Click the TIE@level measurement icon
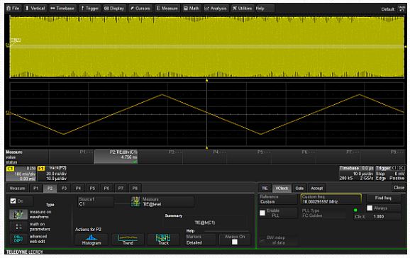This screenshot has width=410, height=258. (135, 201)
